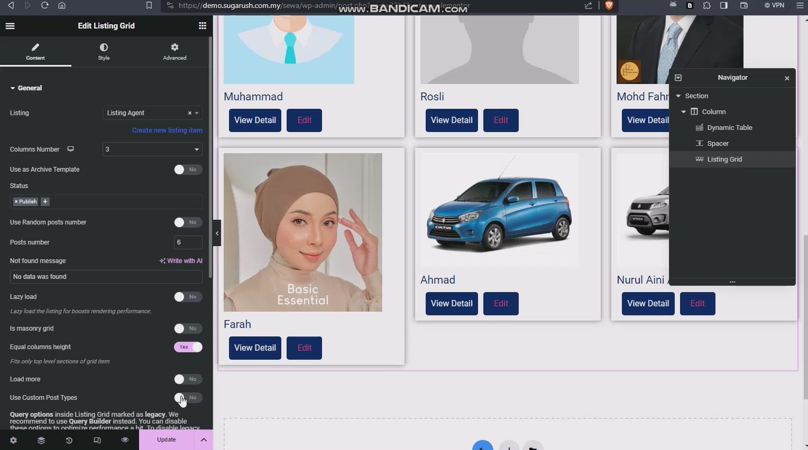Click the home icon in browser toolbar
Image resolution: width=808 pixels, height=450 pixels.
pyautogui.click(x=62, y=5)
